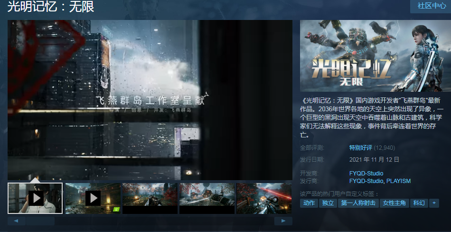Click the 全部评测 label

[312, 148]
